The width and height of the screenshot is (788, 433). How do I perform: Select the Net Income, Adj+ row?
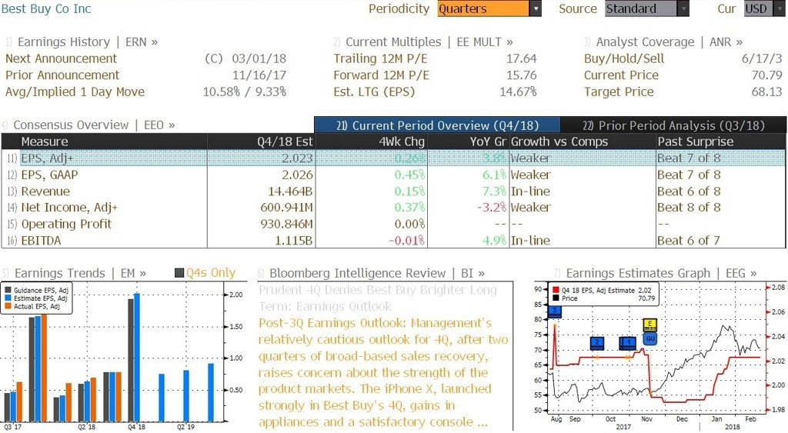[x=393, y=208]
